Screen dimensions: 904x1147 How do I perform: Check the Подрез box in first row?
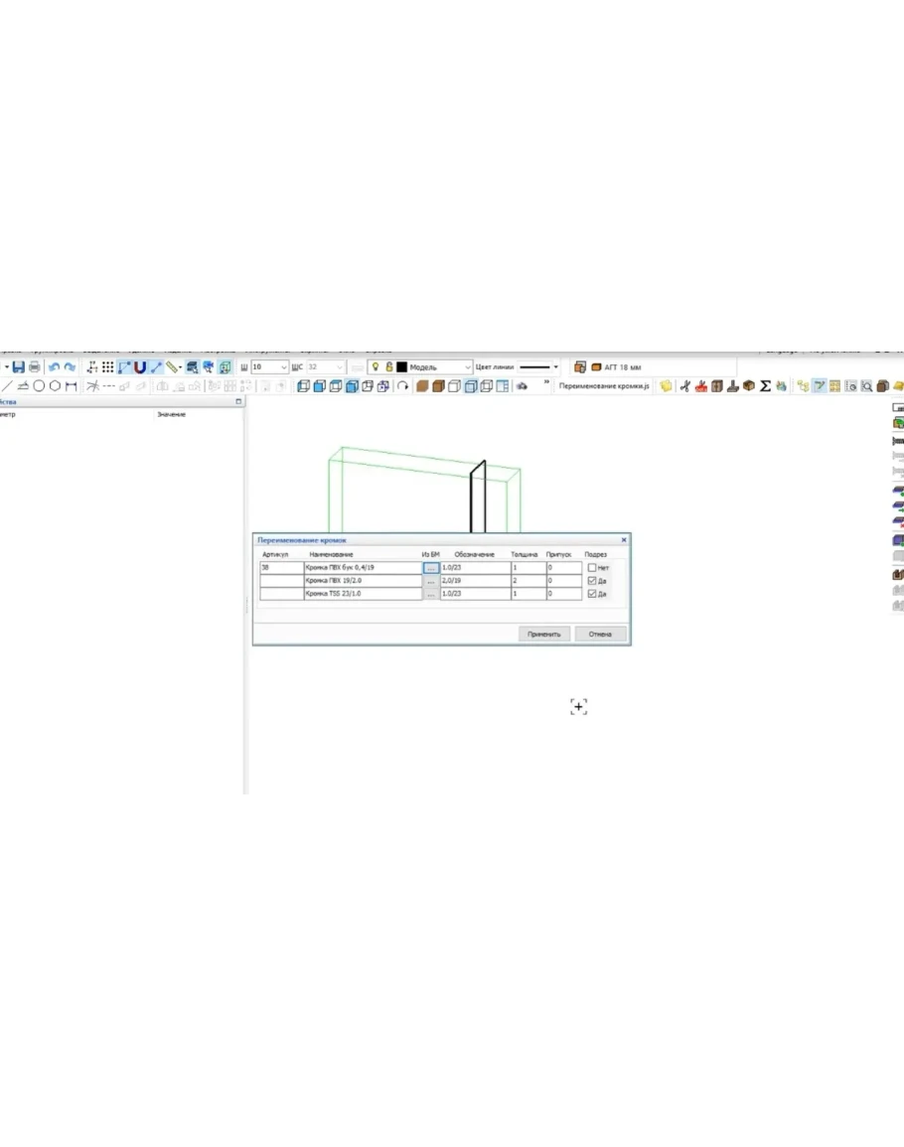click(x=592, y=567)
